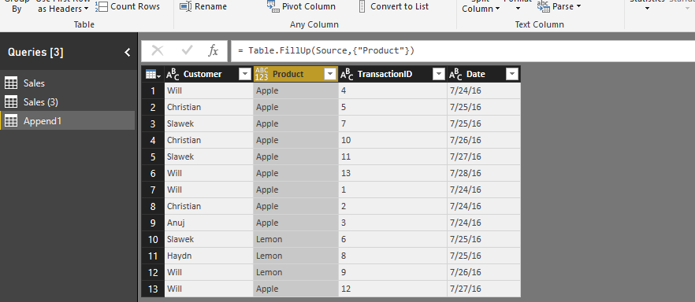
Task: Select row number 1 header
Action: click(153, 90)
